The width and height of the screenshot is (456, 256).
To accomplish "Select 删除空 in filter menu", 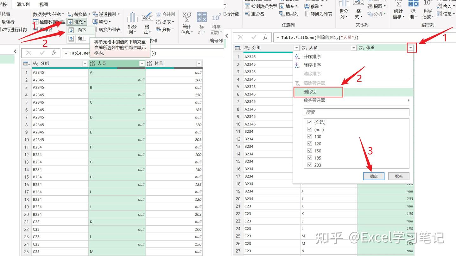I will 353,92.
